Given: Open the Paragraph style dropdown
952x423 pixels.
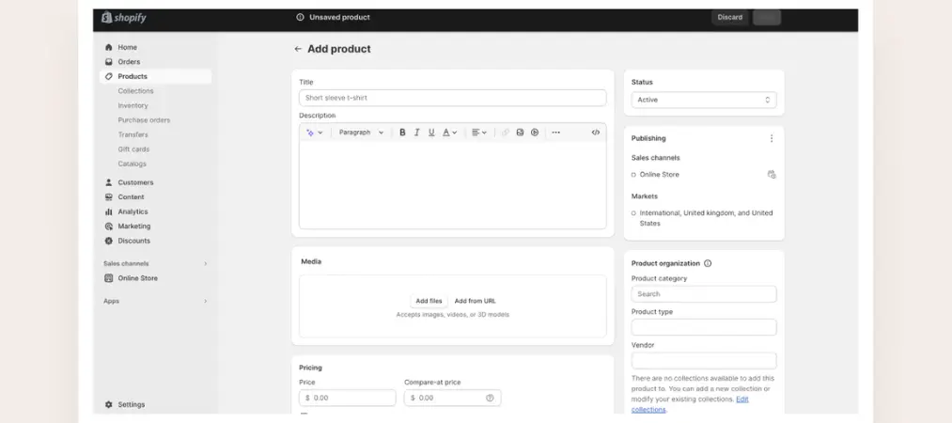Looking at the screenshot, I should (x=361, y=133).
